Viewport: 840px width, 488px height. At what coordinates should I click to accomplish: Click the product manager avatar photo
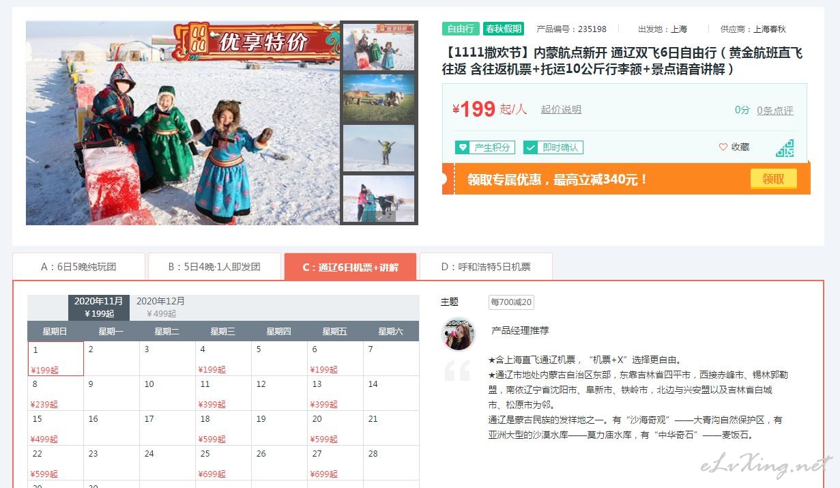[458, 334]
